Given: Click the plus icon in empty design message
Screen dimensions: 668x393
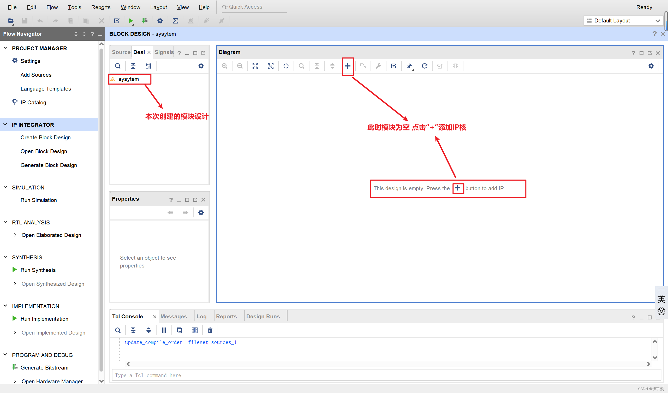Looking at the screenshot, I should pyautogui.click(x=457, y=188).
